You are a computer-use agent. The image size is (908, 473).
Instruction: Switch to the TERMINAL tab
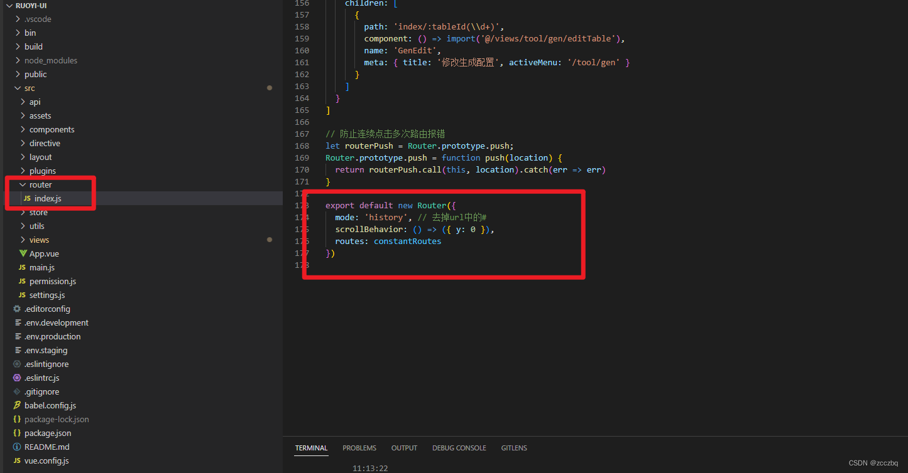pos(311,448)
